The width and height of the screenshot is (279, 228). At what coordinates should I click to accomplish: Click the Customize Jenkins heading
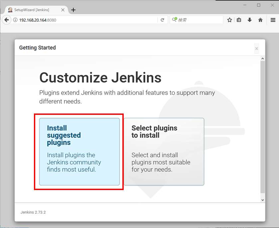coord(100,78)
